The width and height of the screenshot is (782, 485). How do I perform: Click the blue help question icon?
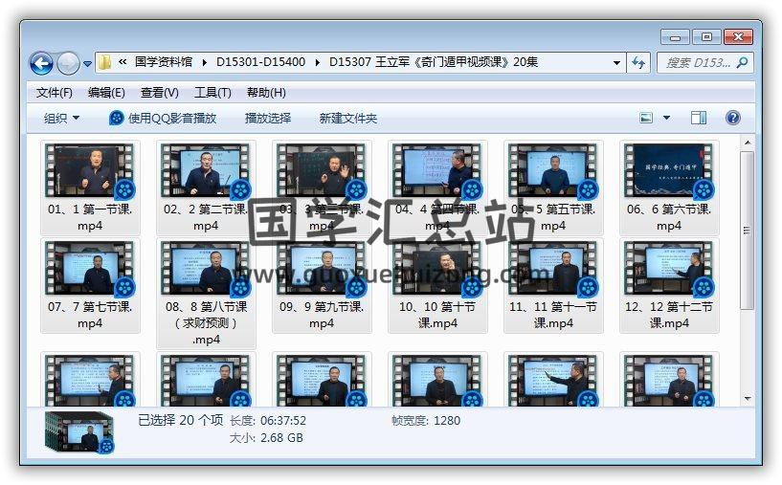(732, 118)
